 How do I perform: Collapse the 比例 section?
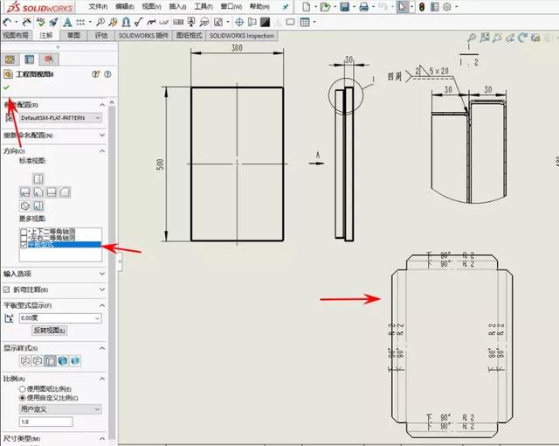click(102, 378)
